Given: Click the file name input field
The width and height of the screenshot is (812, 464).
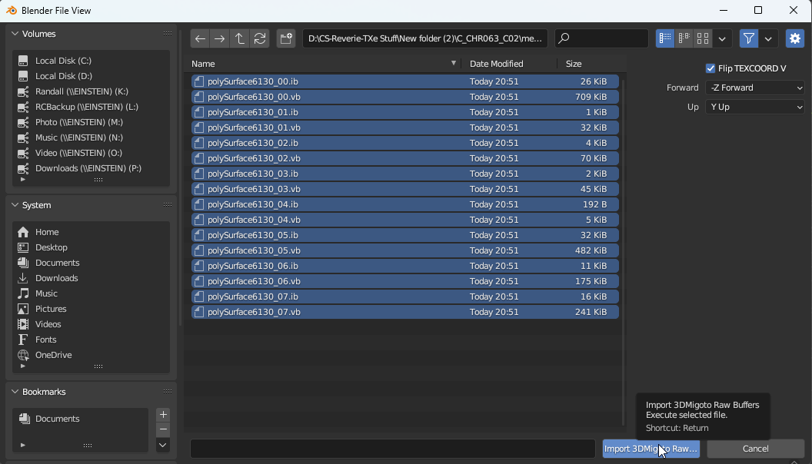Looking at the screenshot, I should coord(392,449).
